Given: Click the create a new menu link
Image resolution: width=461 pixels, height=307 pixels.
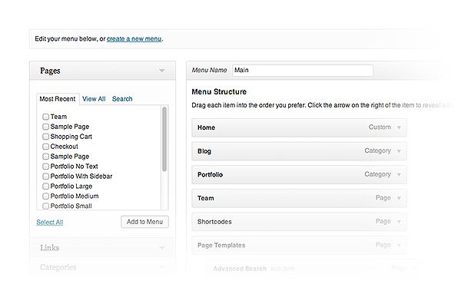Looking at the screenshot, I should tap(134, 38).
